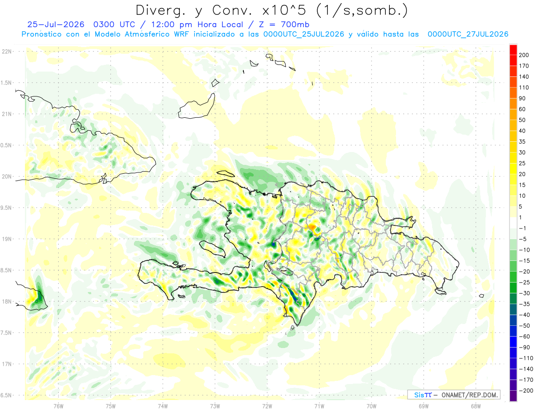The image size is (534, 412).
Task: Click the '19N' latitude label
Action: coord(7,239)
